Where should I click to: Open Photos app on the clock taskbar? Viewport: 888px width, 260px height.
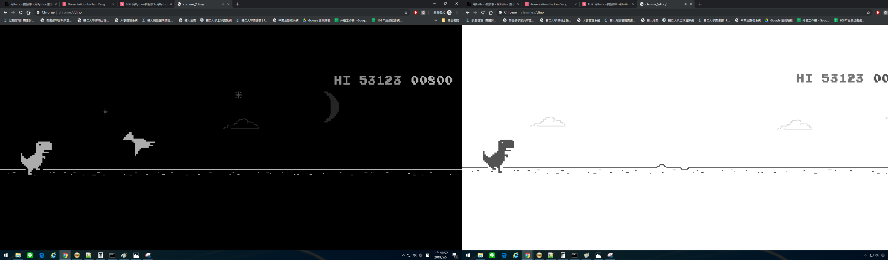tap(136, 255)
